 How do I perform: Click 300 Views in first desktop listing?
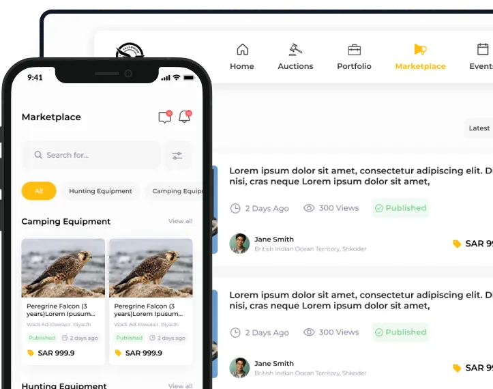339,208
